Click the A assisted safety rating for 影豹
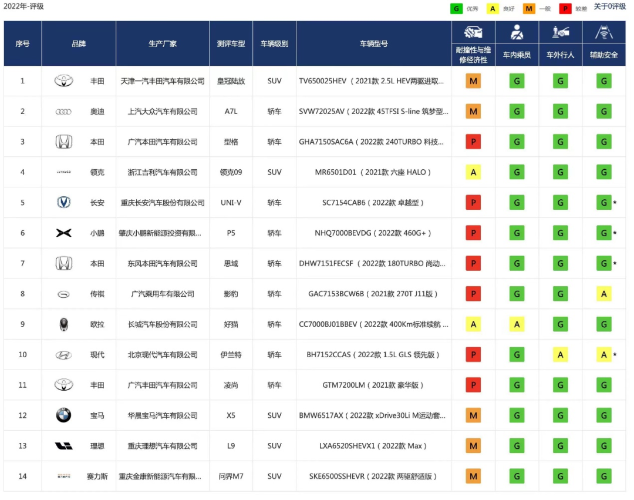Screen dimensions: 634x500 click(x=603, y=294)
